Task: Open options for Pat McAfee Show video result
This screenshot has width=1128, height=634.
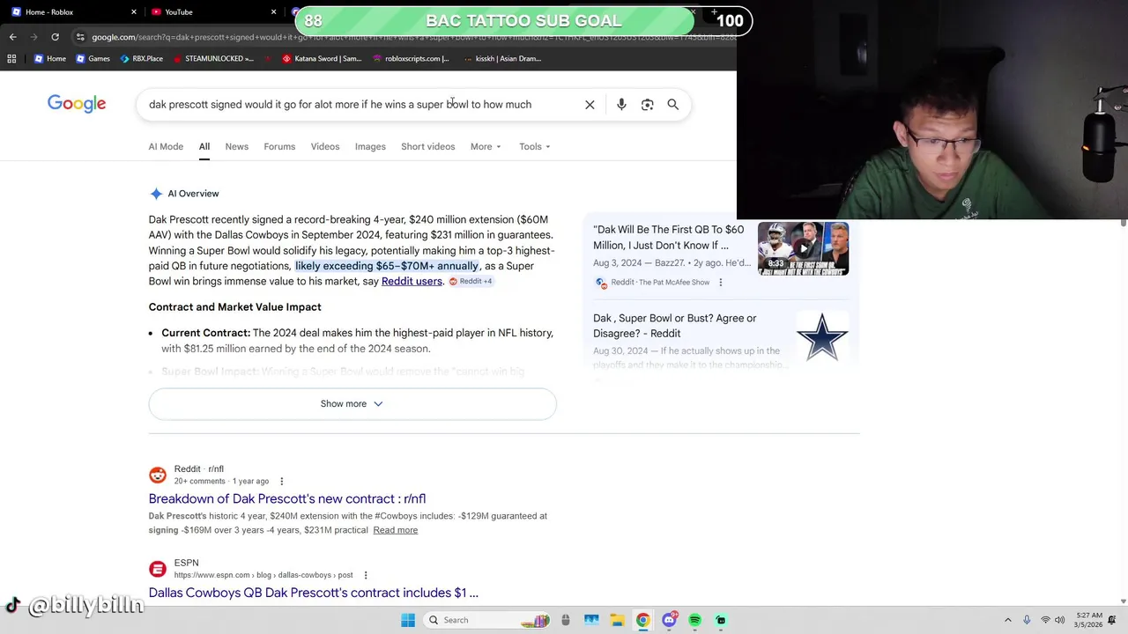Action: [x=720, y=283]
